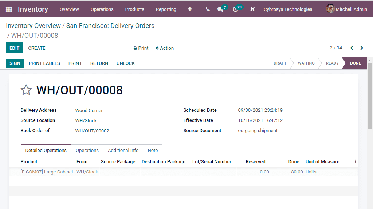The width and height of the screenshot is (373, 209).
Task: Open the conversations icon showing 7 messages
Action: [220, 9]
